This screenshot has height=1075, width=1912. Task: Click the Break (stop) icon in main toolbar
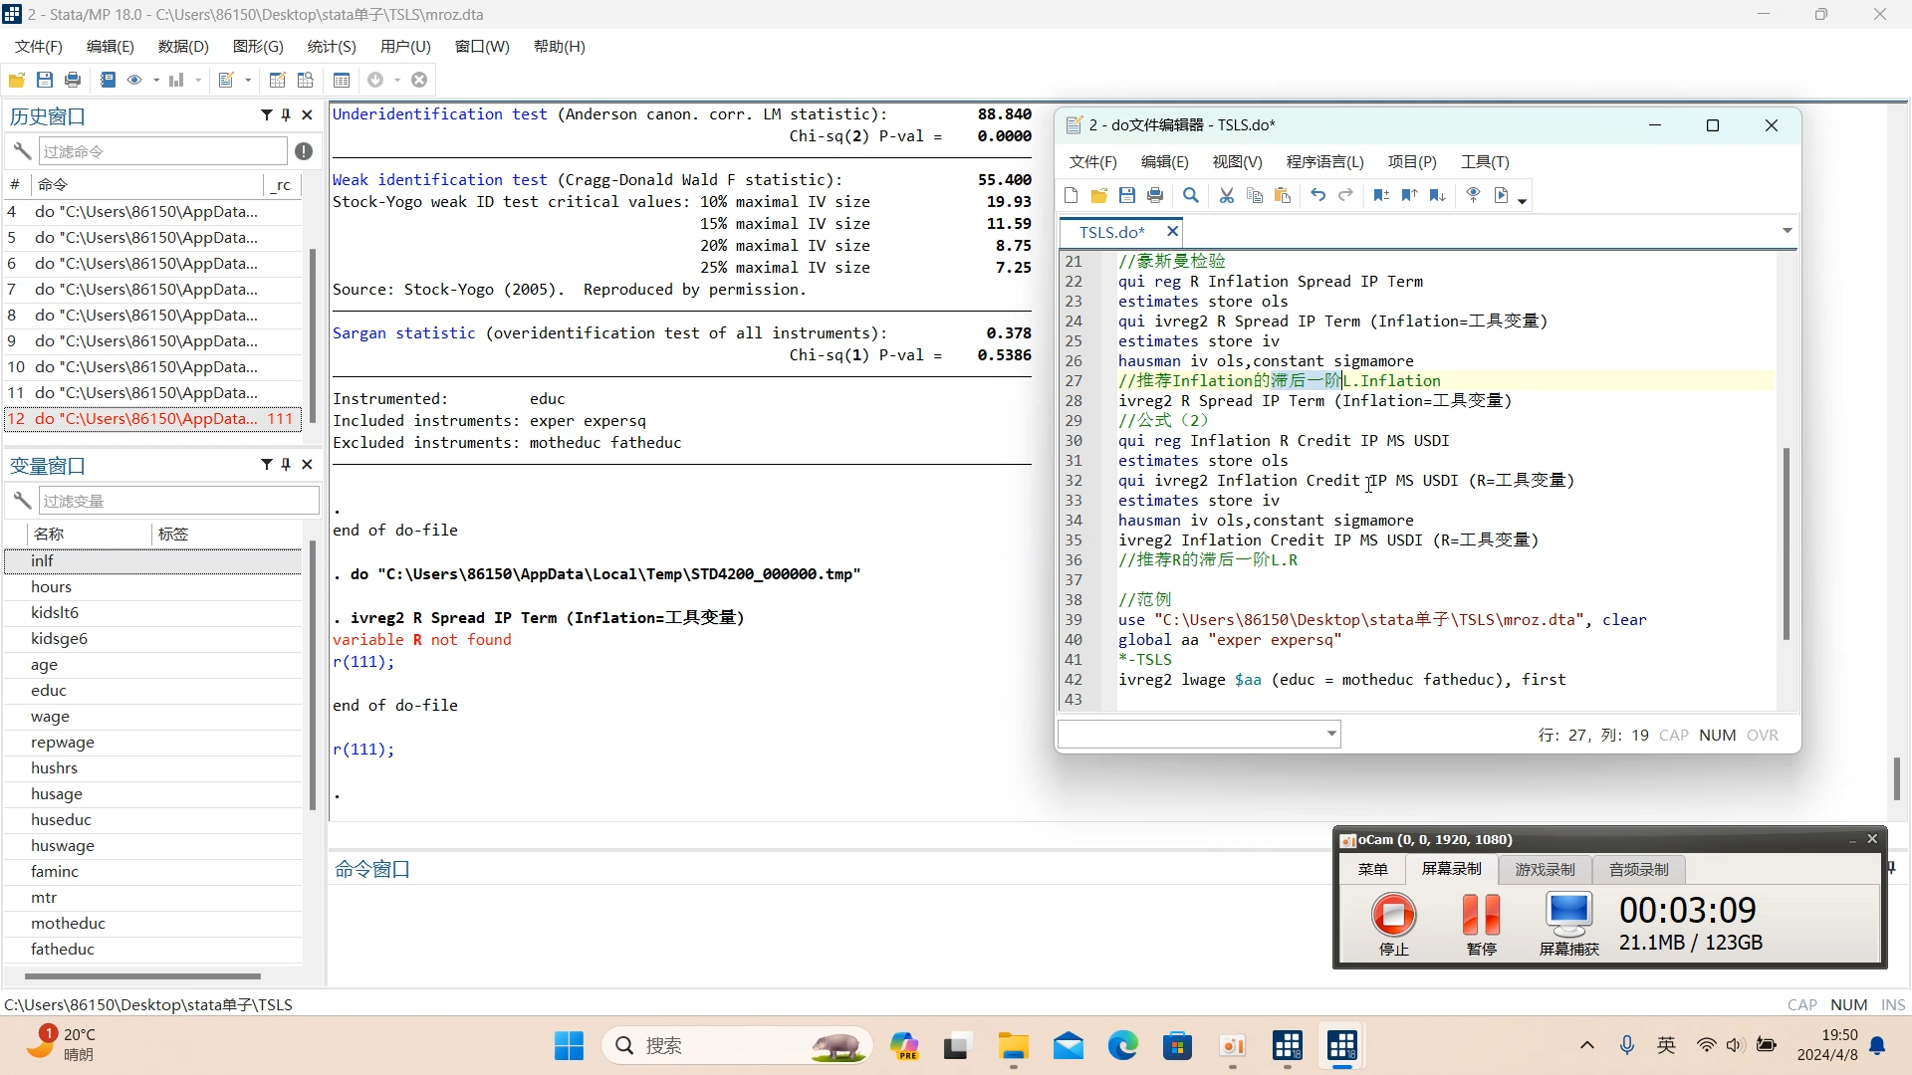click(x=419, y=80)
